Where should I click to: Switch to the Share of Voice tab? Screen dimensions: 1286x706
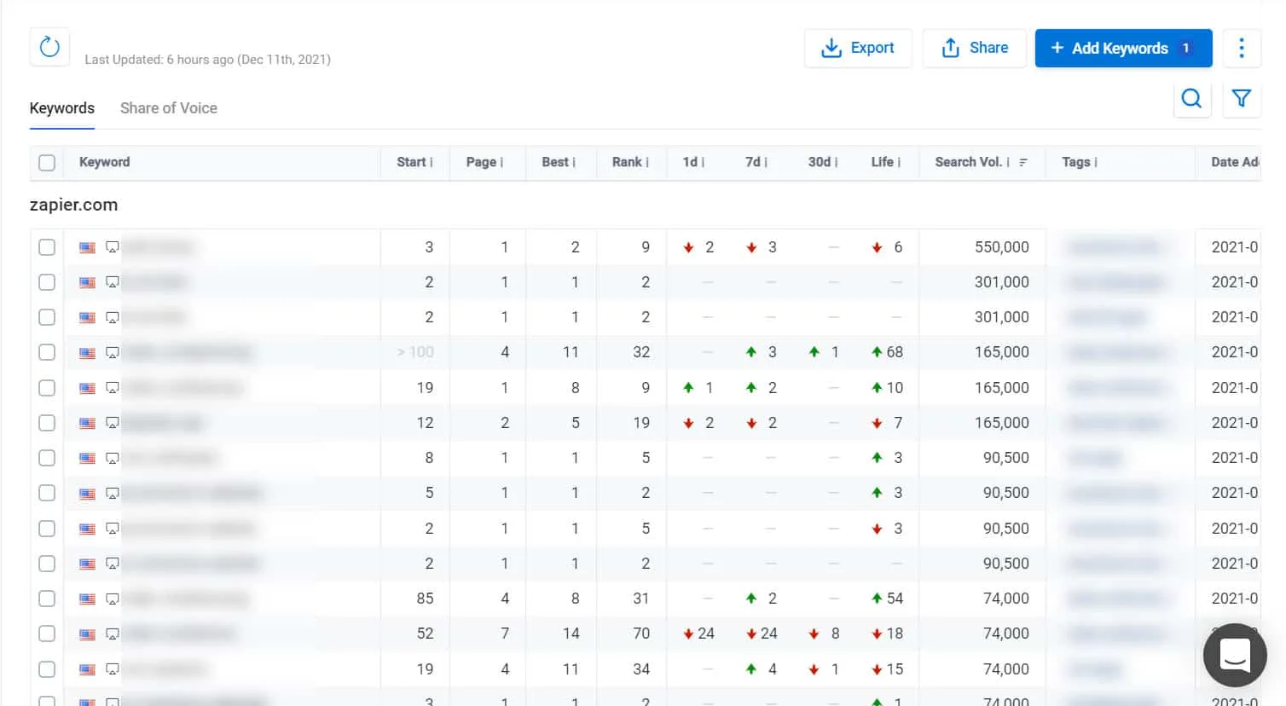coord(168,108)
